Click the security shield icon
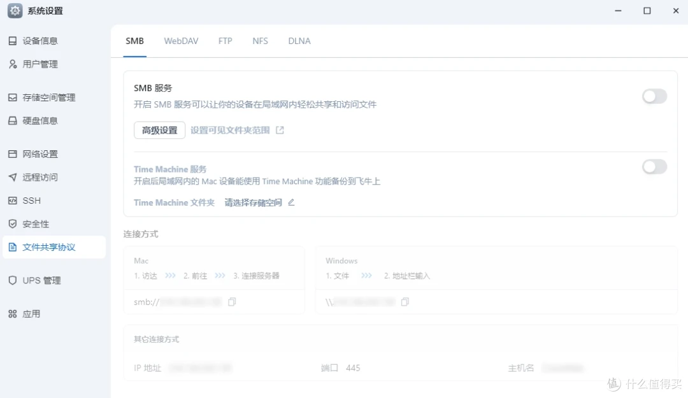This screenshot has width=688, height=398. coord(13,224)
